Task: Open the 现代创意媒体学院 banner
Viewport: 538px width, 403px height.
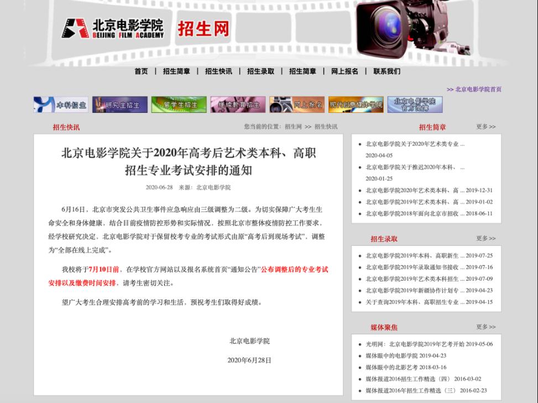Action: pyautogui.click(x=356, y=105)
